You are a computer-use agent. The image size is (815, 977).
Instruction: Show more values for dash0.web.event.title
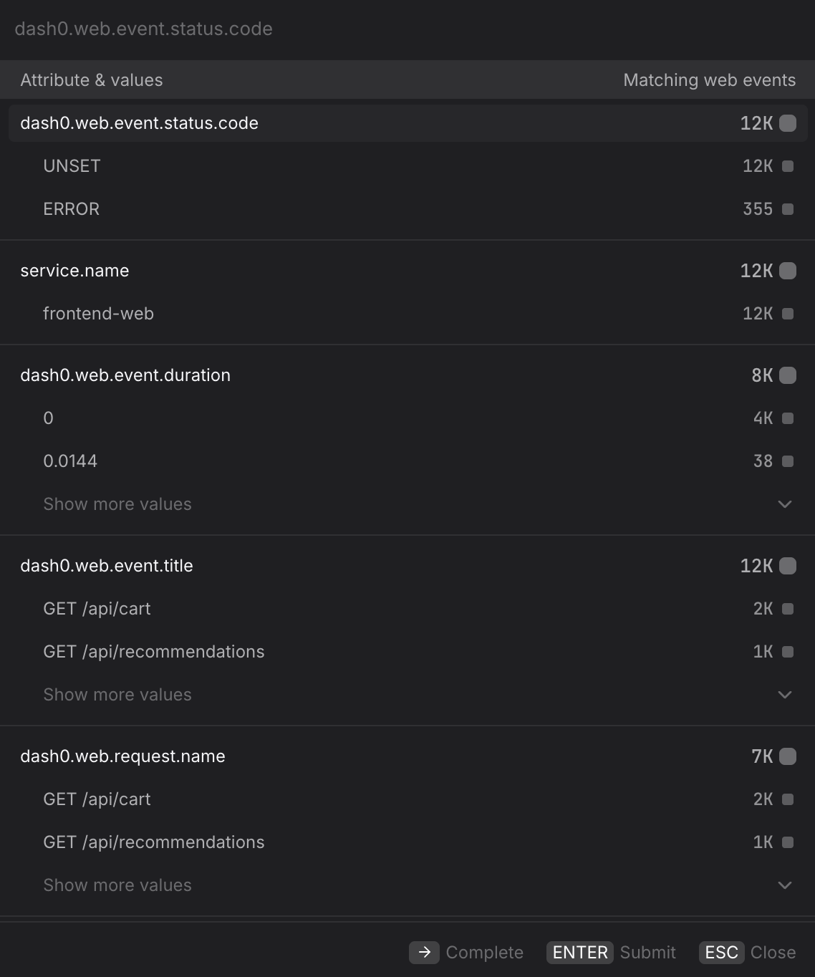[x=117, y=694]
